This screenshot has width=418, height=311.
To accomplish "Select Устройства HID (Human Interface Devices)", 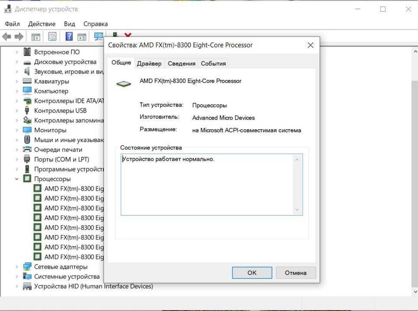I will pyautogui.click(x=94, y=287).
